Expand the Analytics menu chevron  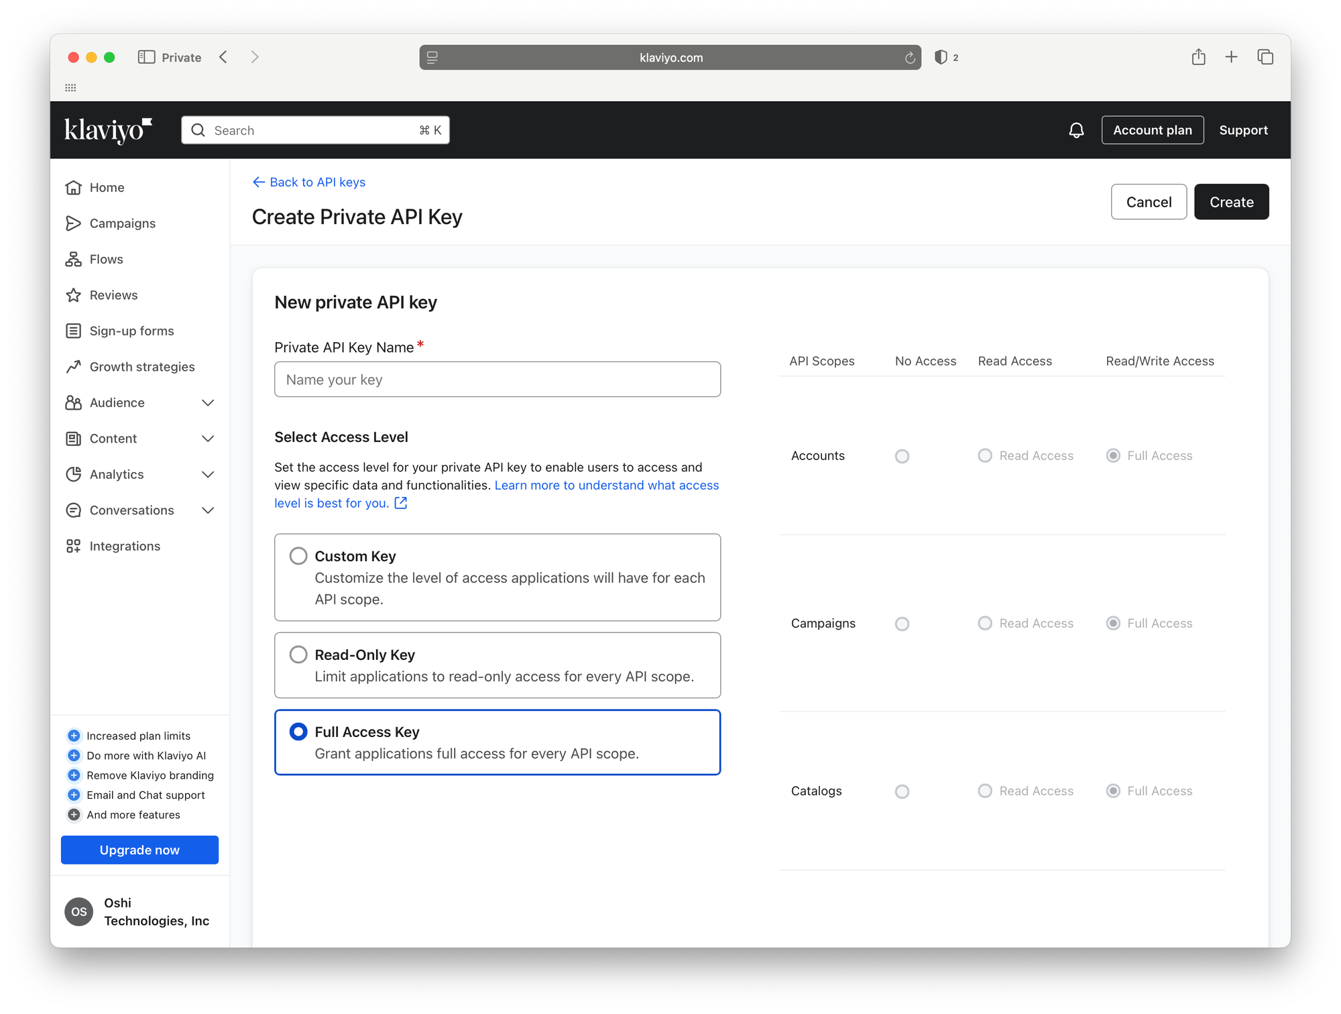[208, 475]
